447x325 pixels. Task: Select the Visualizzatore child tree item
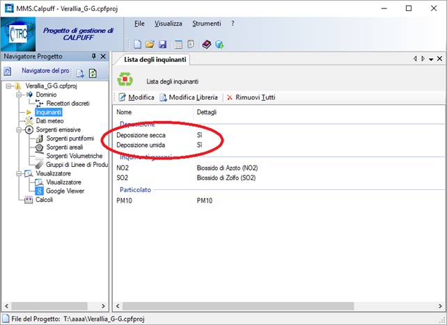(63, 182)
